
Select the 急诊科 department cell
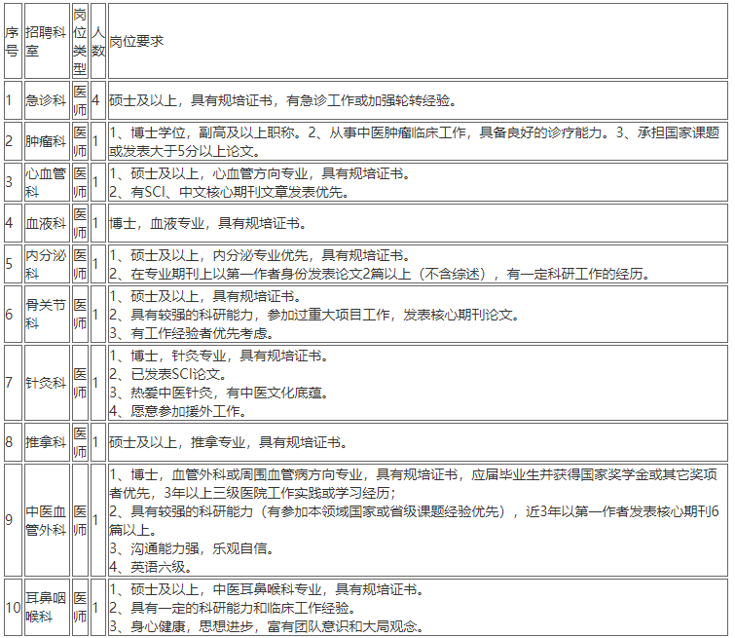(x=46, y=99)
